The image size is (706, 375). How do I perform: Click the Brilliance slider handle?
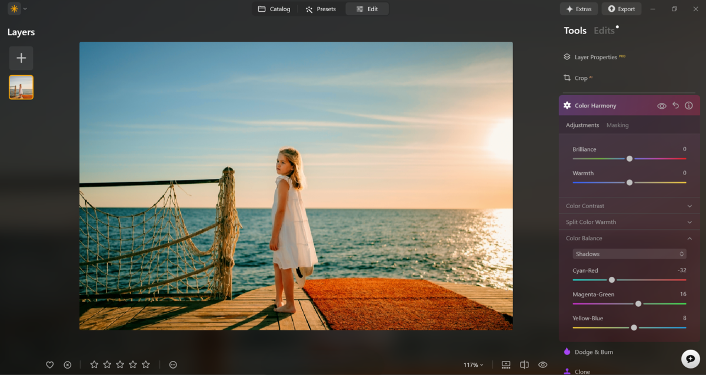630,159
